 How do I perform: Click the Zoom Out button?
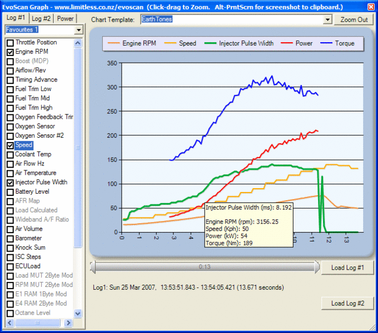[354, 20]
